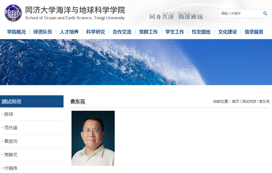
Task: Open the 文化建设 menu
Action: (227, 32)
